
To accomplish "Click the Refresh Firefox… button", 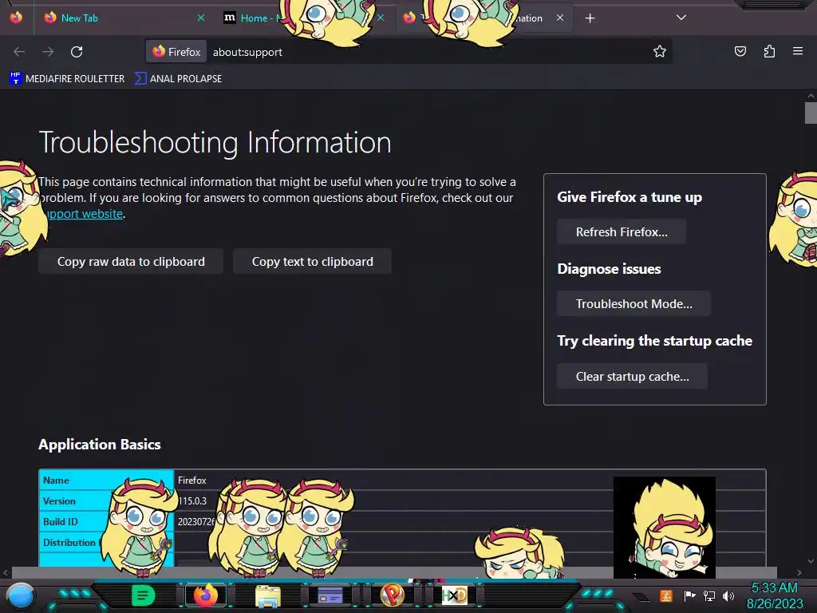I will click(621, 231).
